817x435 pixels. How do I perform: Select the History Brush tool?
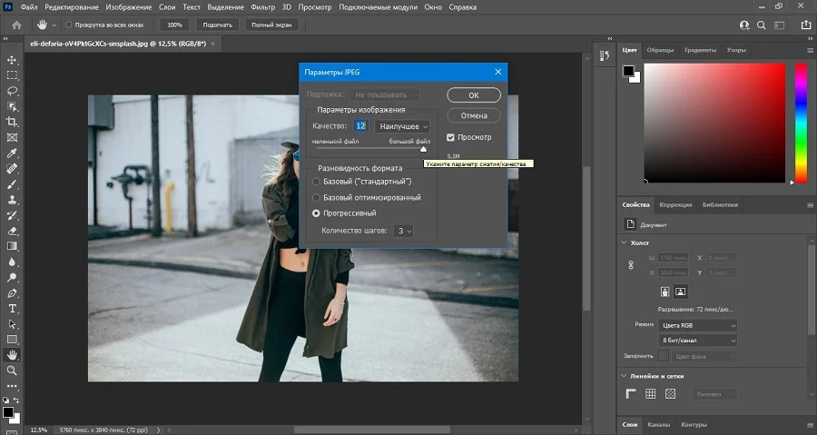click(x=12, y=215)
